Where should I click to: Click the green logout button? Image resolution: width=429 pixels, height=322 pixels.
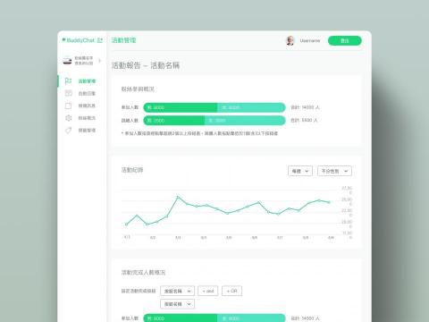pyautogui.click(x=345, y=40)
